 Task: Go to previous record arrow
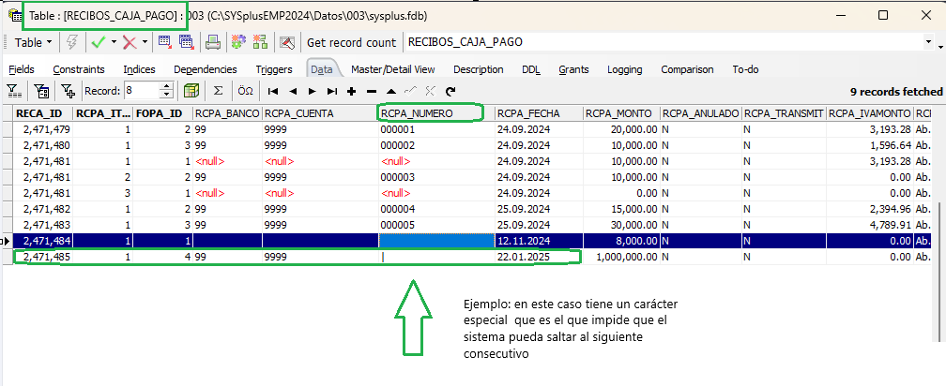[293, 92]
